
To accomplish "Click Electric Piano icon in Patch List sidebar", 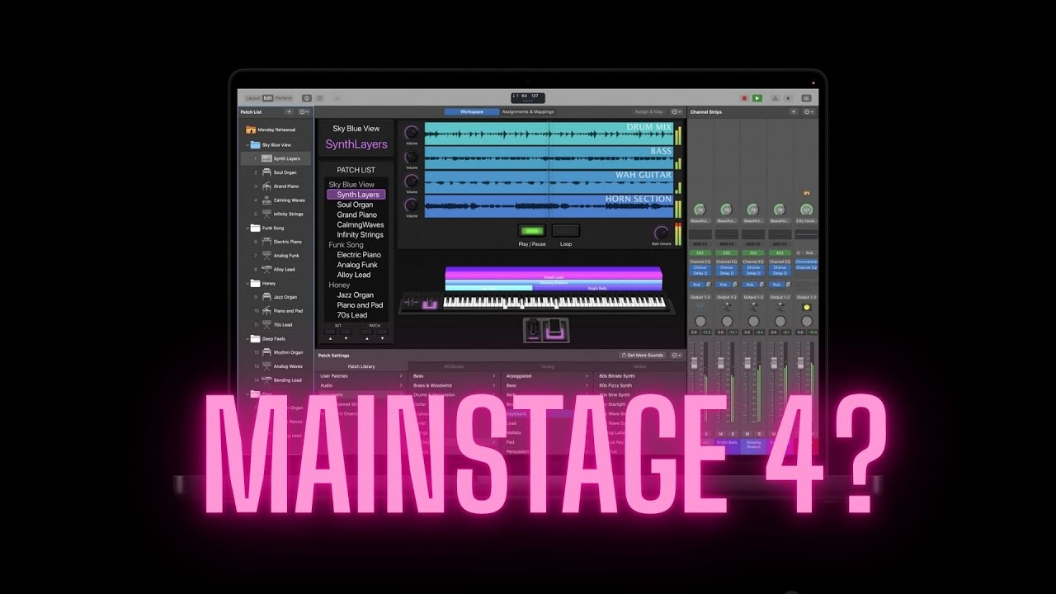I will click(x=266, y=242).
